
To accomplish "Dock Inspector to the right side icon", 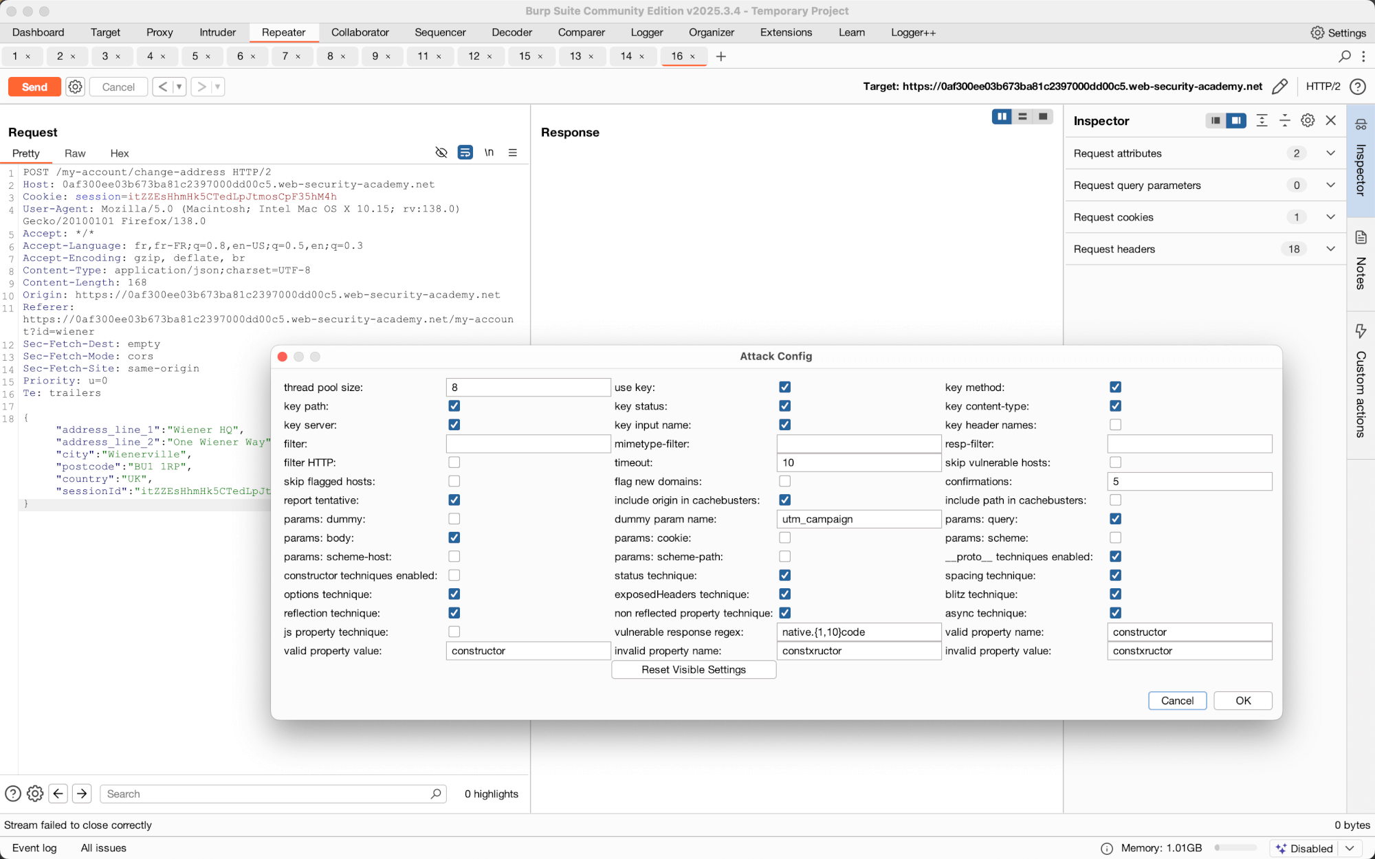I will point(1236,121).
